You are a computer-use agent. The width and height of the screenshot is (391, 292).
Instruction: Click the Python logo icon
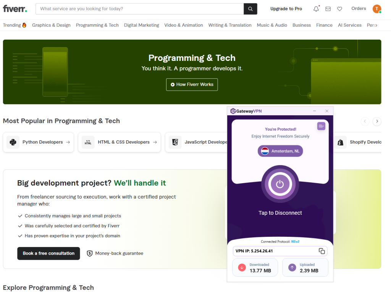(13, 142)
